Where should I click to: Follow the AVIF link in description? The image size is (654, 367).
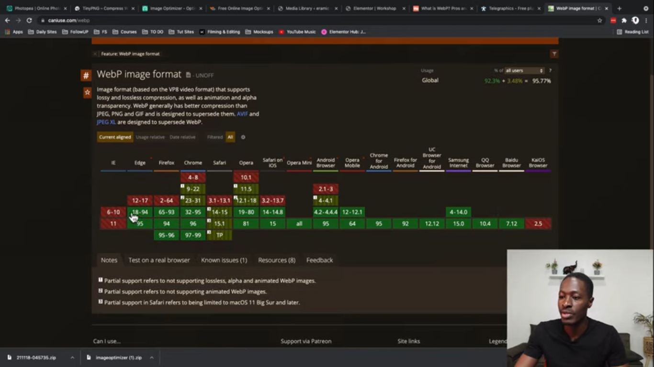242,114
